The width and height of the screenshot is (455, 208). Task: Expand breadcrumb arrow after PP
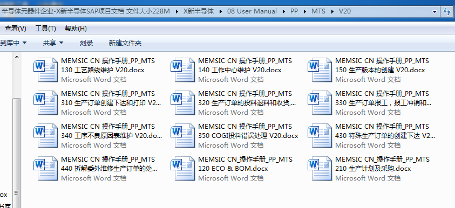(305, 12)
